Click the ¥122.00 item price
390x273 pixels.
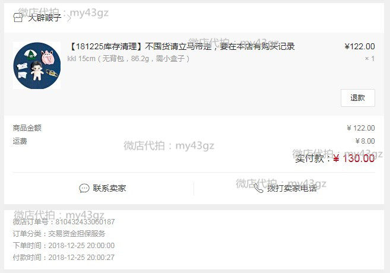tap(360, 46)
